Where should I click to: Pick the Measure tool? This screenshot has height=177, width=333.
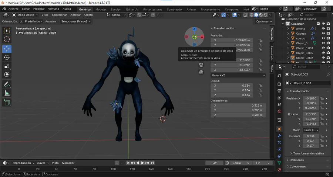coord(7,93)
